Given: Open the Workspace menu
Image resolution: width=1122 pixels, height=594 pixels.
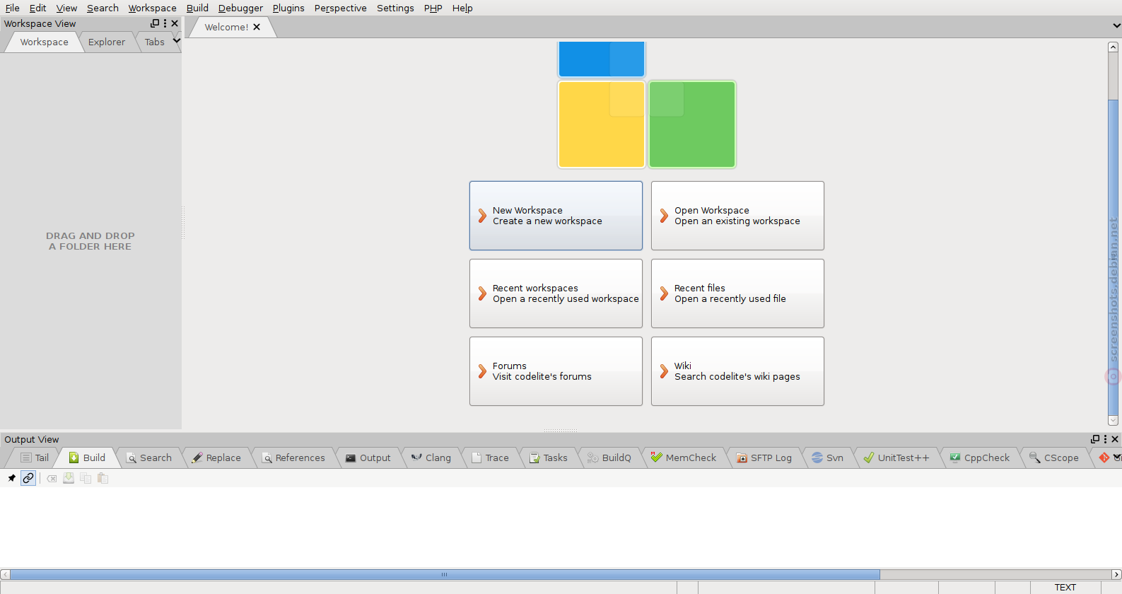Looking at the screenshot, I should click(153, 8).
